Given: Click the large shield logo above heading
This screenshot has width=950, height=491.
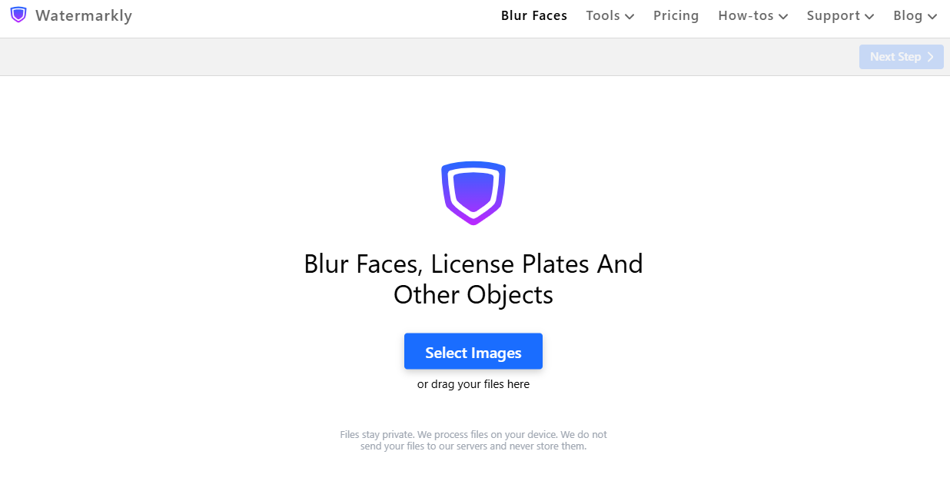Looking at the screenshot, I should pyautogui.click(x=473, y=193).
